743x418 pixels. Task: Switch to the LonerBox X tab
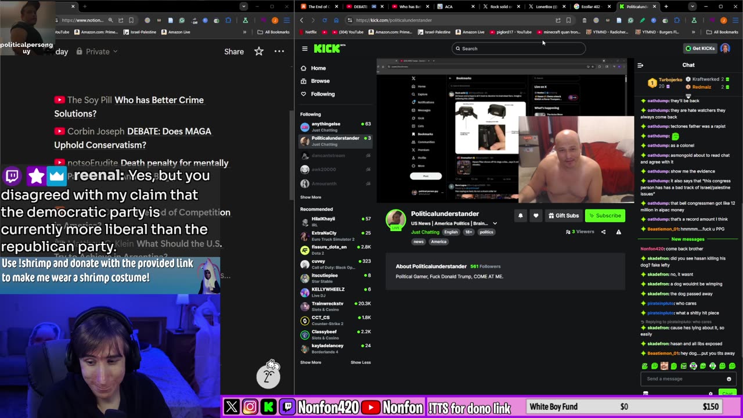[x=548, y=6]
